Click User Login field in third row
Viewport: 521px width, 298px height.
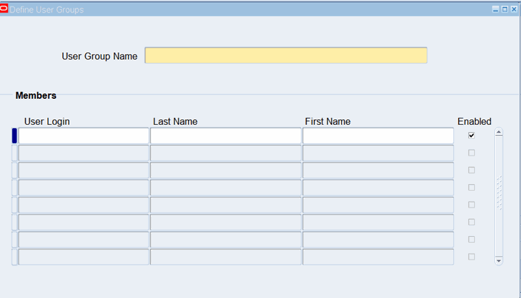pyautogui.click(x=83, y=170)
